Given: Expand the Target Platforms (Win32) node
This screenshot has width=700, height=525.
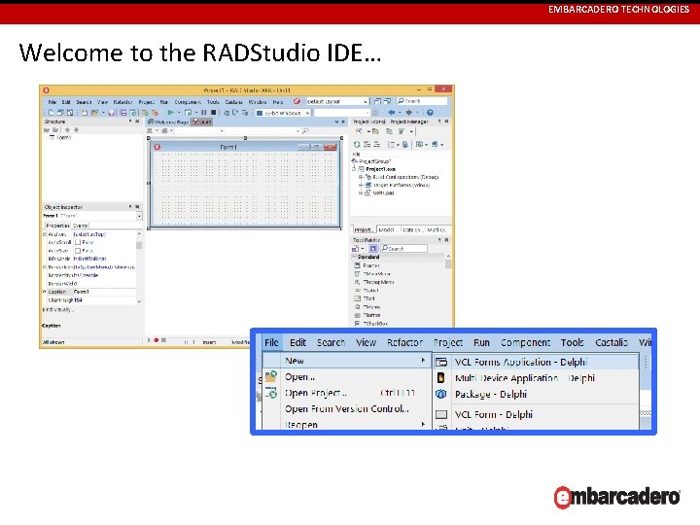Looking at the screenshot, I should click(360, 185).
